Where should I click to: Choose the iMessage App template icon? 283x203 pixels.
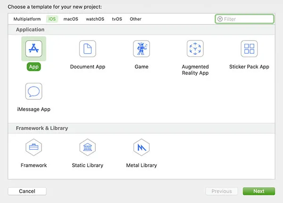coord(33,91)
